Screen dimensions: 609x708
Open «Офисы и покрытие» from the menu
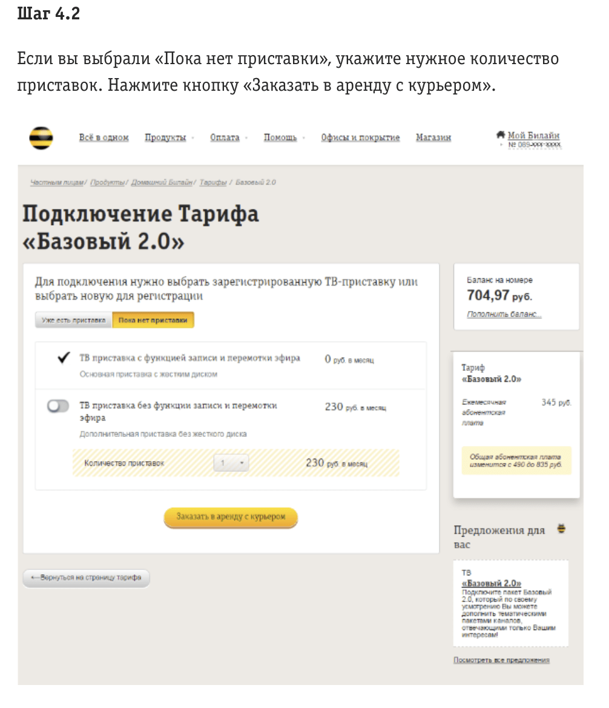pyautogui.click(x=360, y=137)
